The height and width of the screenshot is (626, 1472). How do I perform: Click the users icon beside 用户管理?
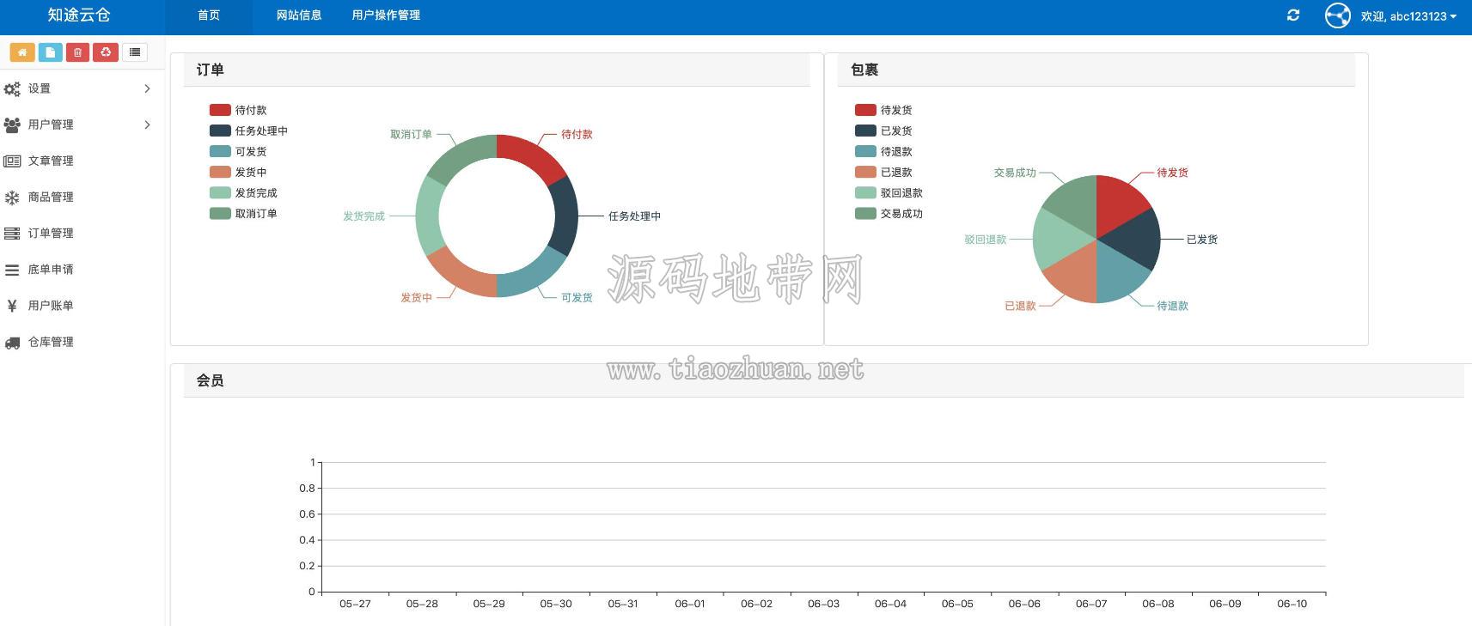(x=12, y=125)
